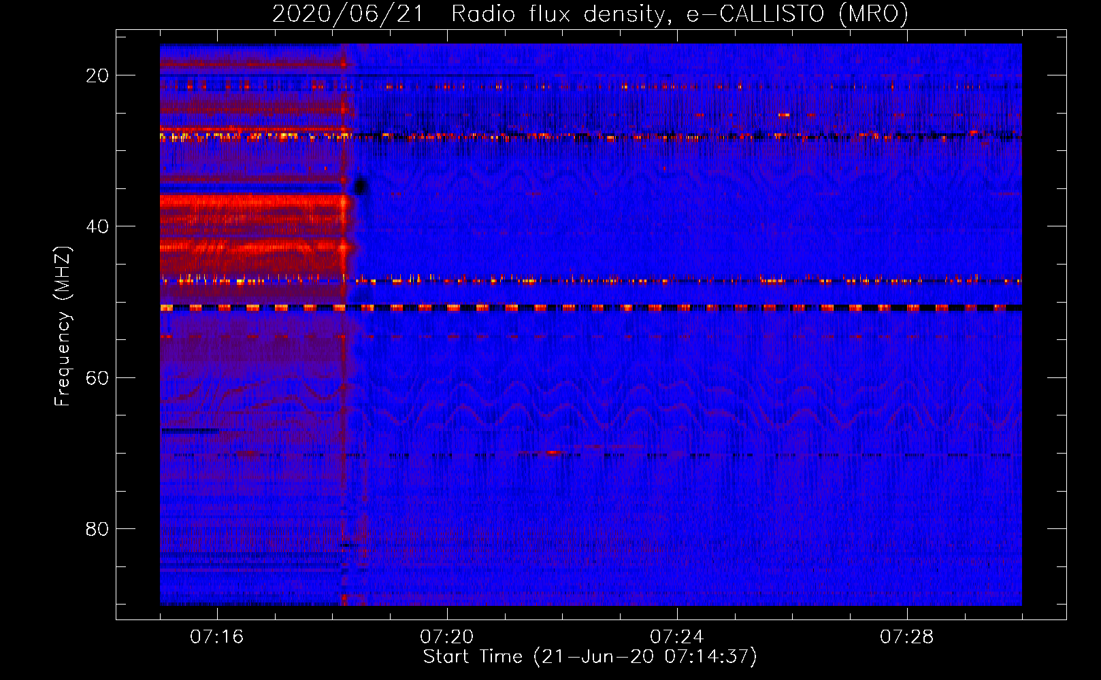Screen dimensions: 1101x680
Task: Click the plot title '2020/06/21 Radio flux density, e-CALLISTO (MRO)'
Action: click(x=590, y=14)
